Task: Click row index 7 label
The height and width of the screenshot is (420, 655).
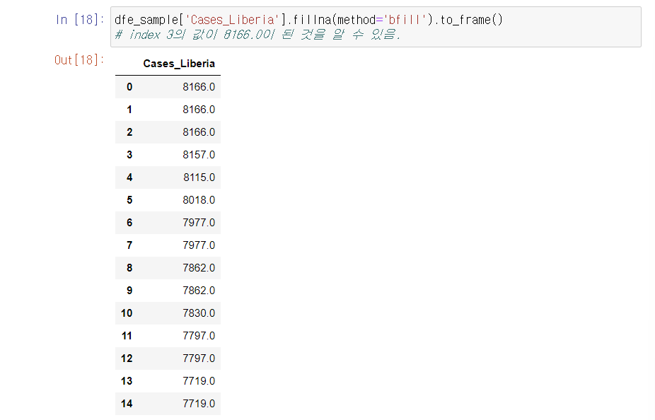Action: [x=129, y=245]
